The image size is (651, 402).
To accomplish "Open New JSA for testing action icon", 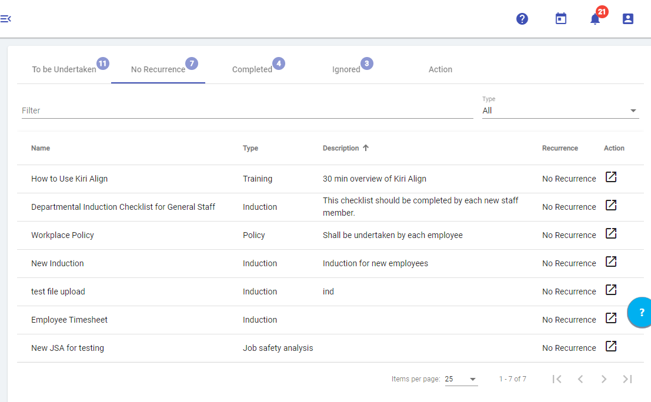I will tap(611, 346).
